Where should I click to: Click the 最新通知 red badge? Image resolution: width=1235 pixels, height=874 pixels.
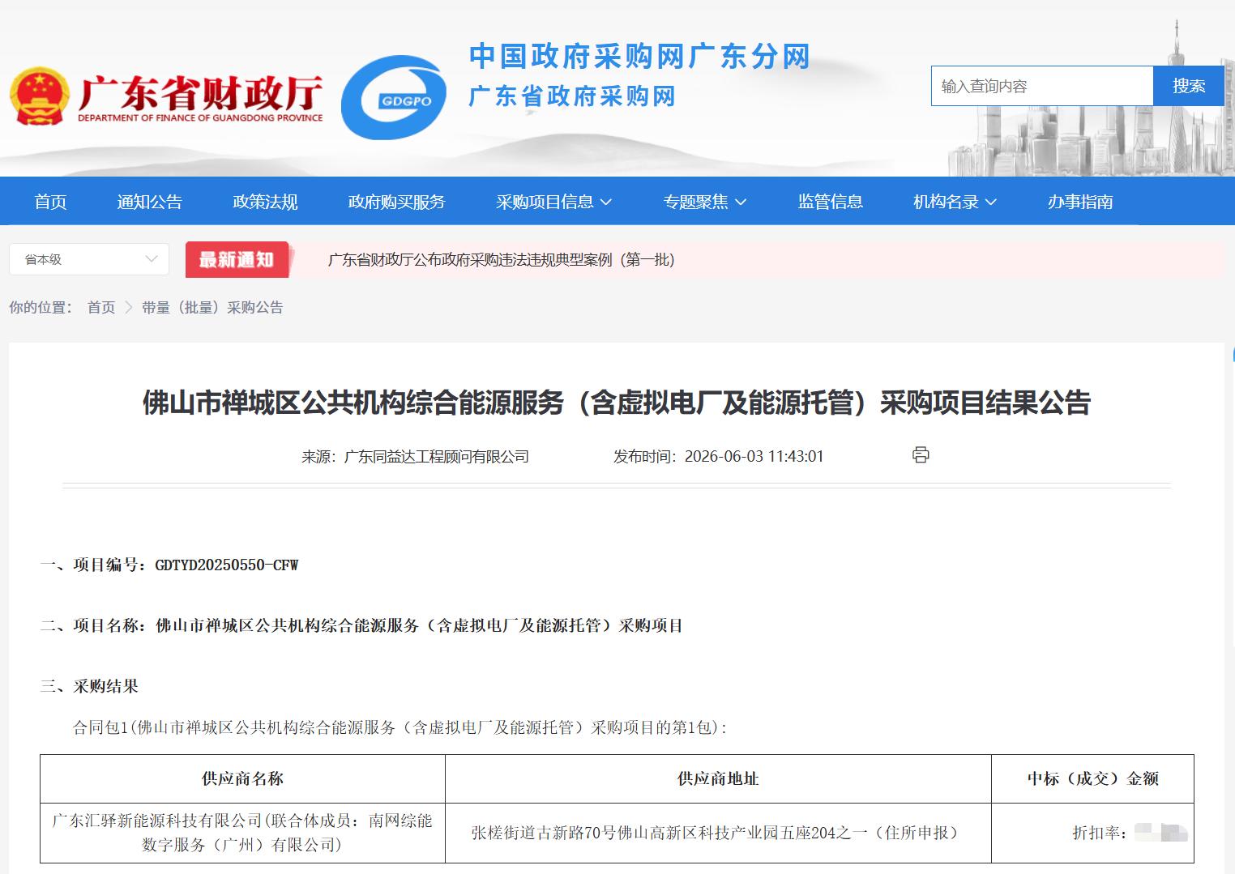(x=237, y=260)
